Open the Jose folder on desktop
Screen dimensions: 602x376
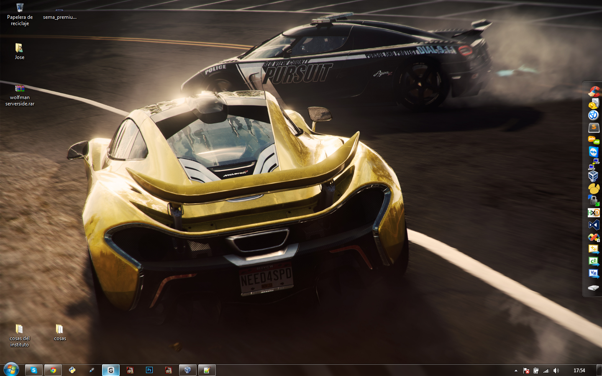tap(19, 51)
